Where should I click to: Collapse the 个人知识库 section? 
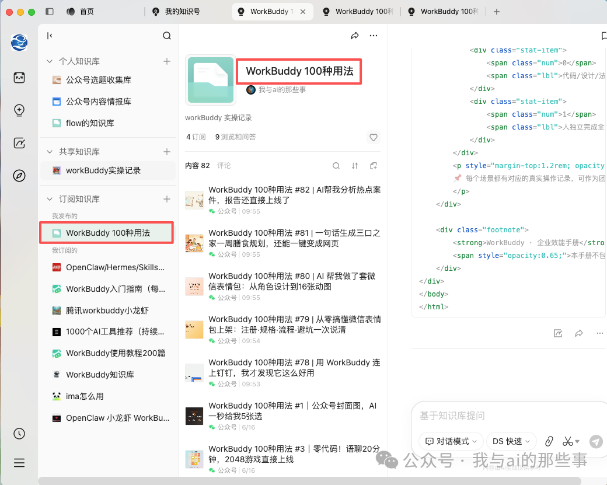point(50,61)
